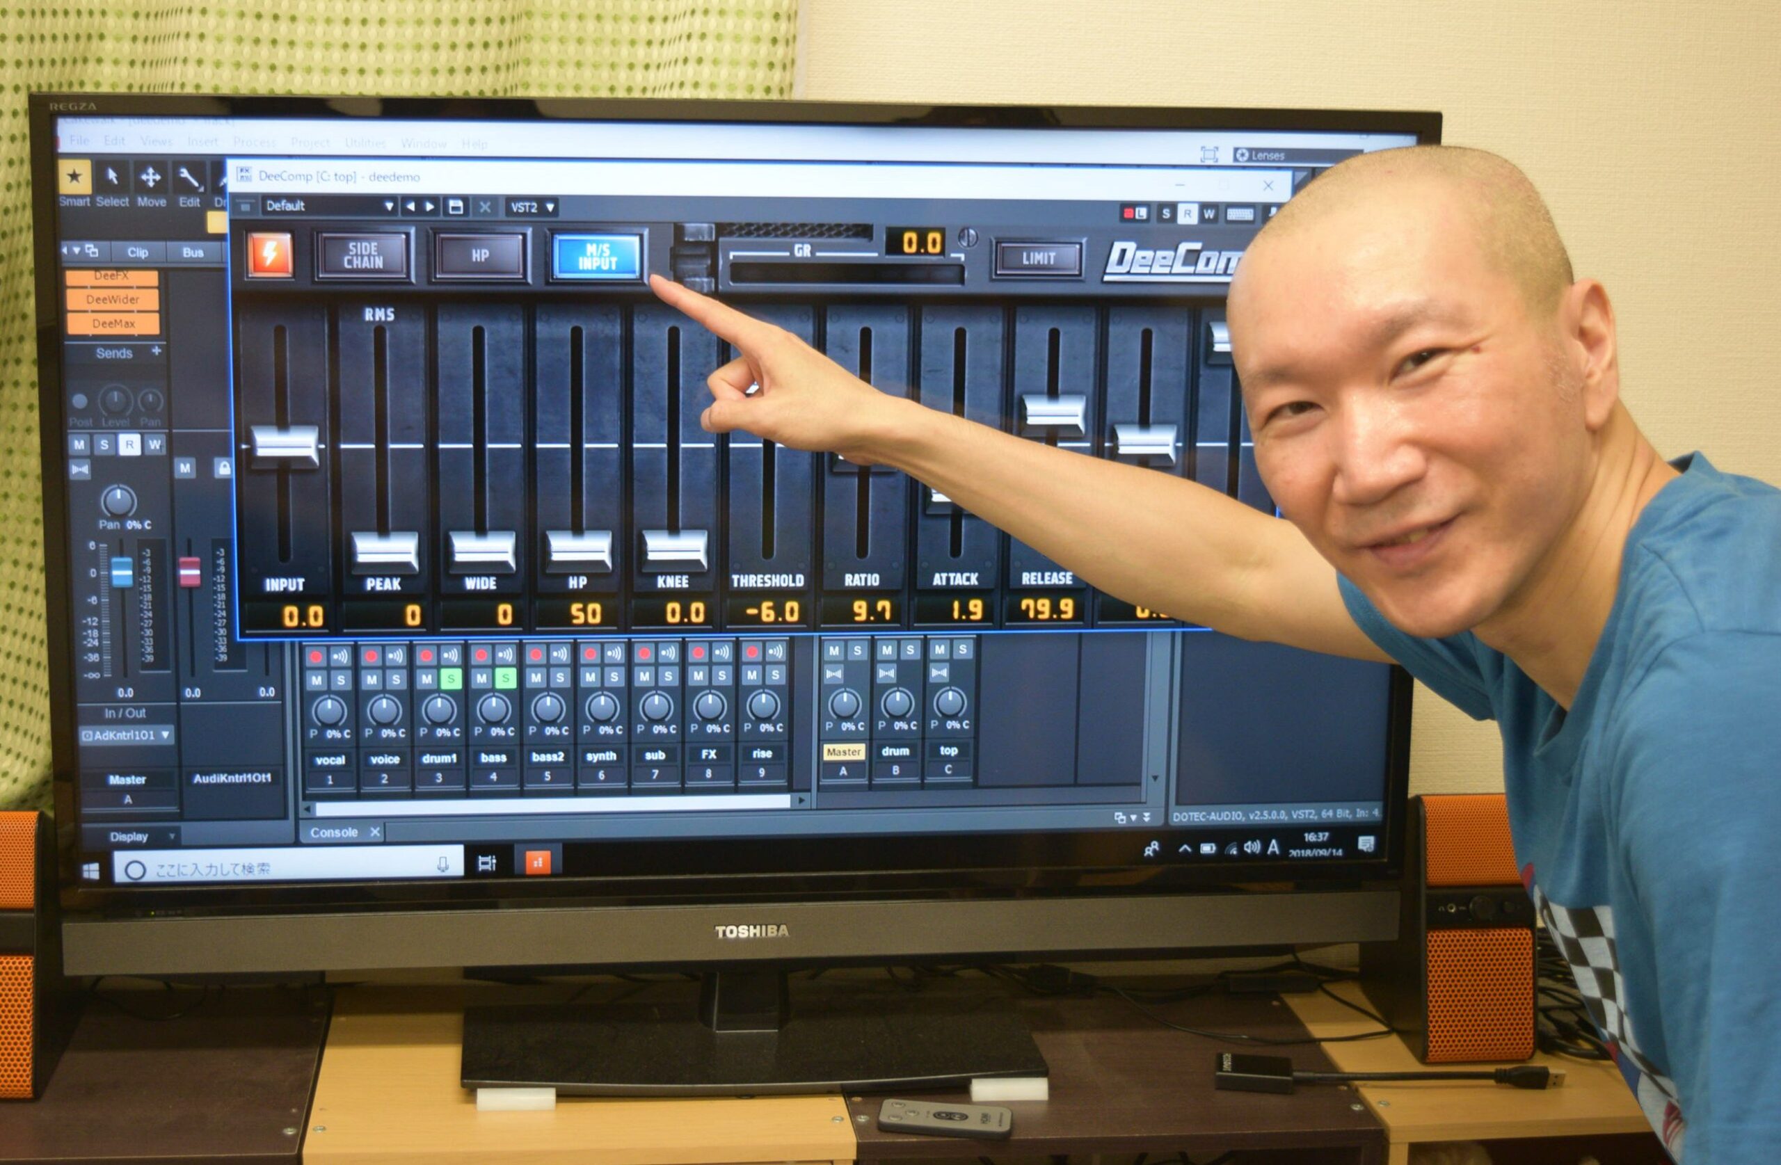
Task: Click the INPUT fader handle
Action: 285,446
